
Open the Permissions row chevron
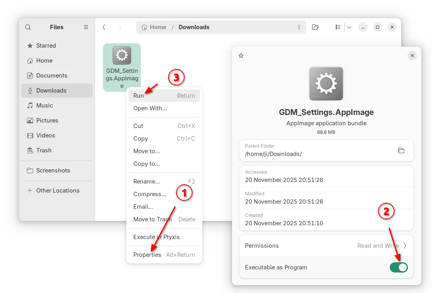tap(405, 246)
